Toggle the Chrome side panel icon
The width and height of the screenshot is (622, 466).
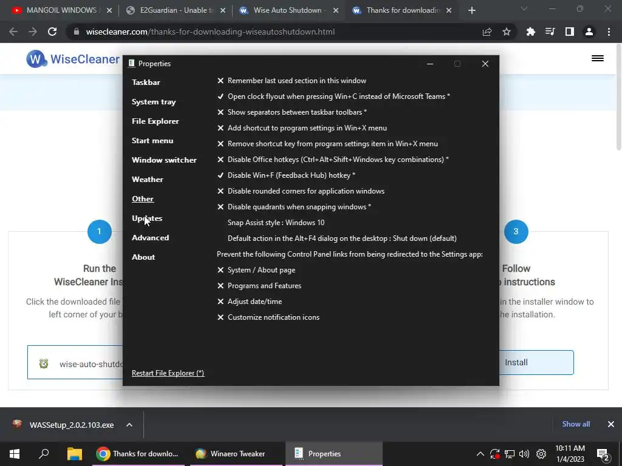(569, 32)
